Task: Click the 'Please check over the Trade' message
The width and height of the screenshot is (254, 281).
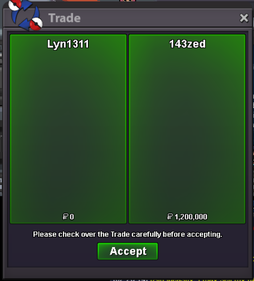Action: pos(128,235)
